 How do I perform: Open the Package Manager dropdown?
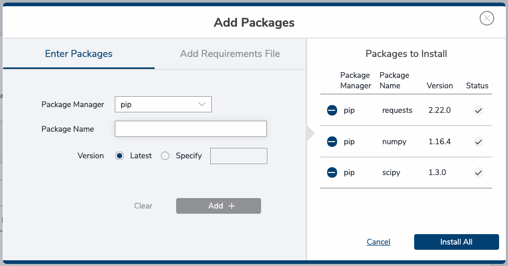click(163, 105)
